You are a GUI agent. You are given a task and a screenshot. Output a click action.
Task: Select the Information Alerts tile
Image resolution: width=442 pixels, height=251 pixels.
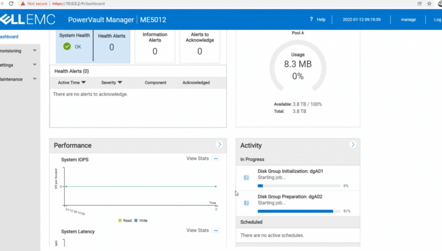(155, 46)
